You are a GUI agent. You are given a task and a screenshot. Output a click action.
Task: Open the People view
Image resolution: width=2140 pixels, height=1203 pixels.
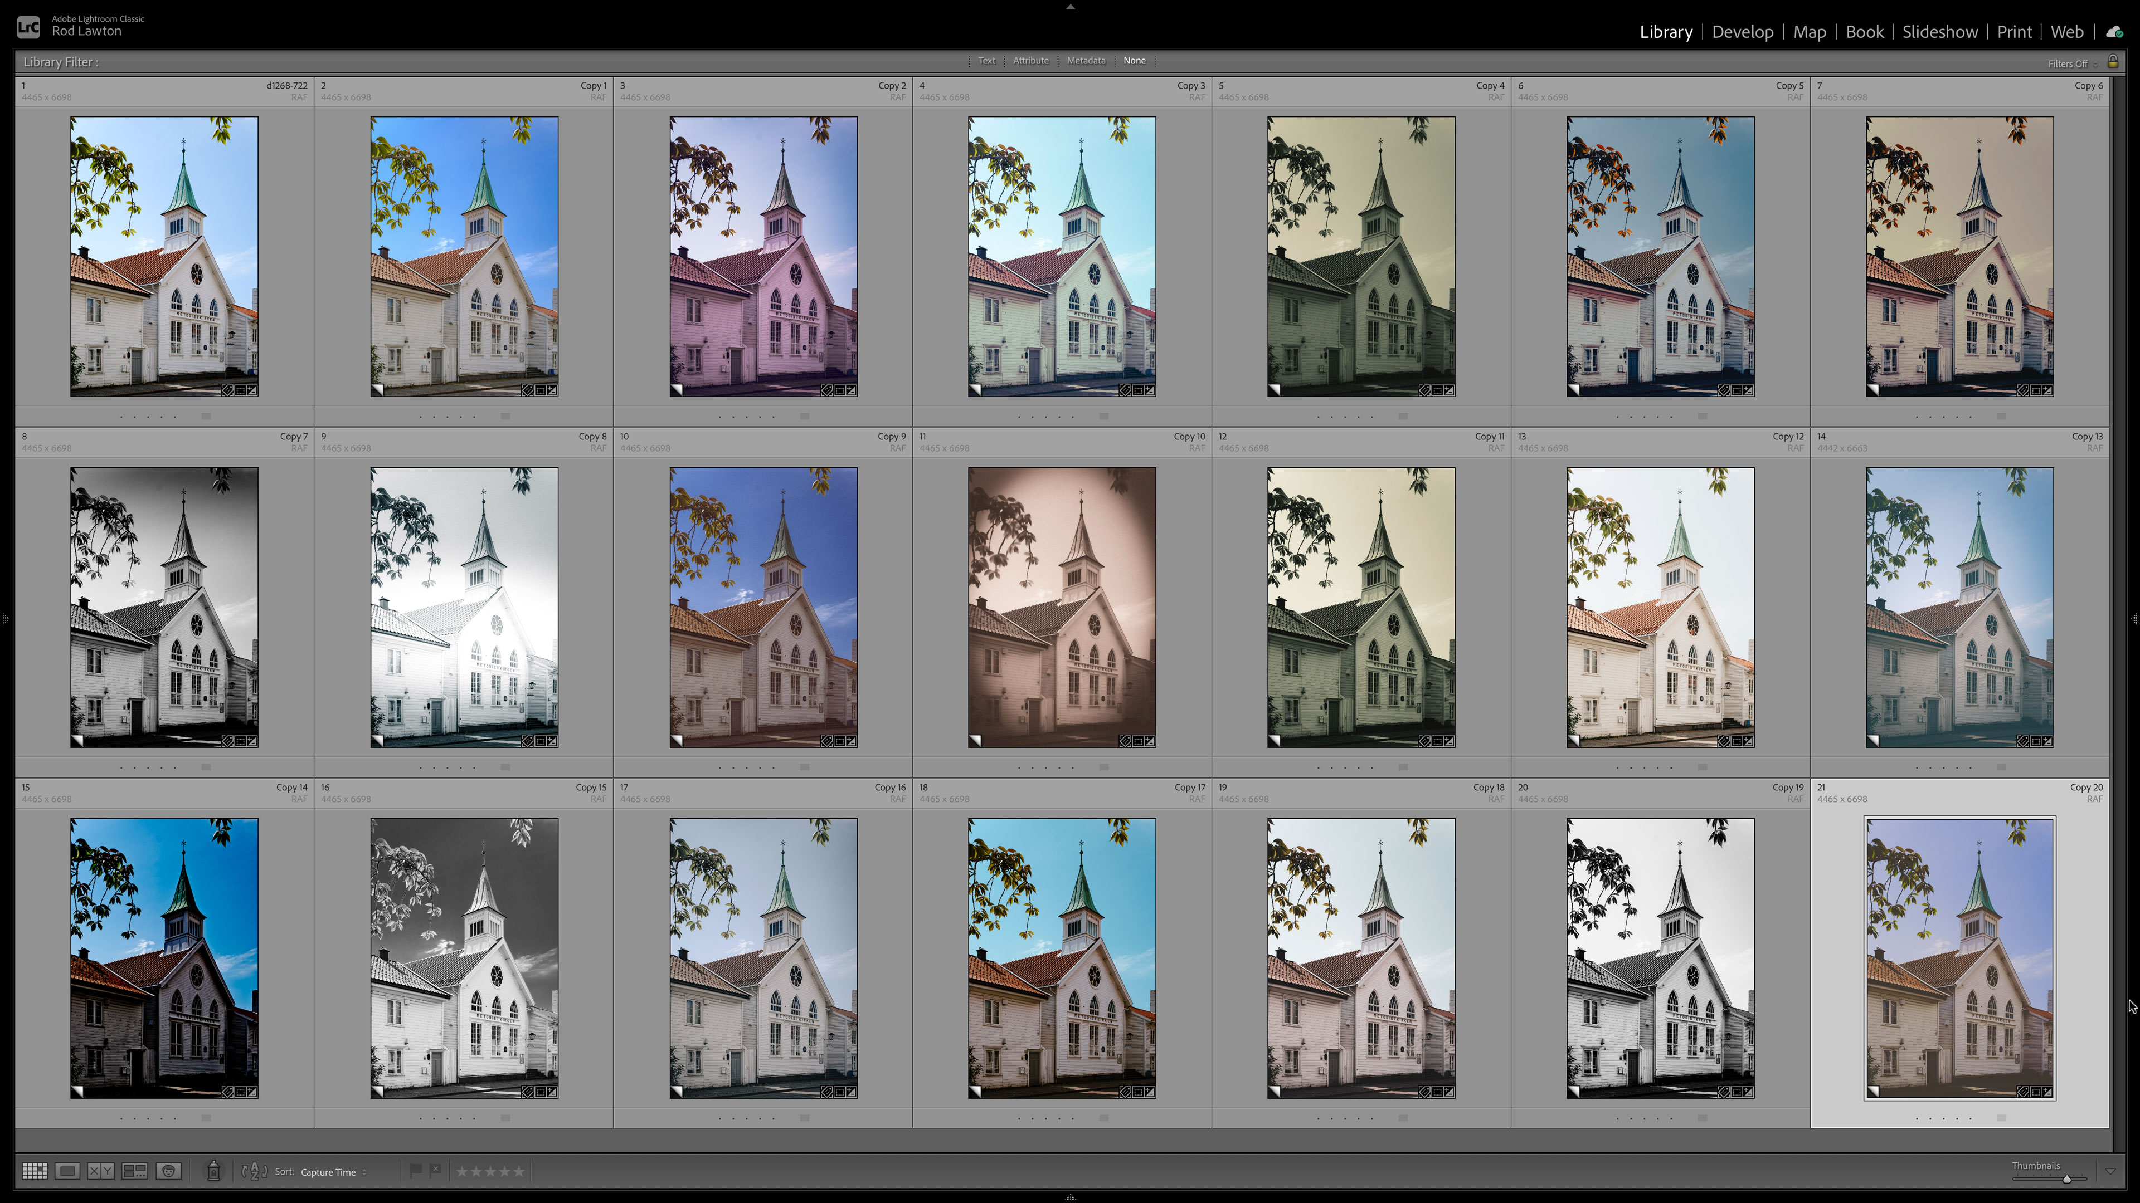click(169, 1171)
